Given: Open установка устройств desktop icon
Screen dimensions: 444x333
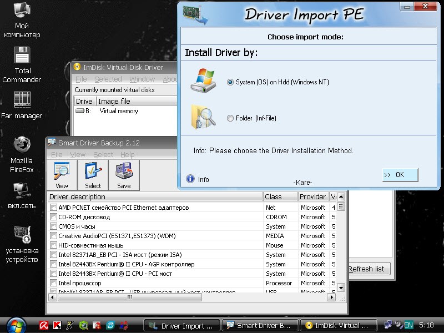Looking at the screenshot, I should tap(22, 244).
